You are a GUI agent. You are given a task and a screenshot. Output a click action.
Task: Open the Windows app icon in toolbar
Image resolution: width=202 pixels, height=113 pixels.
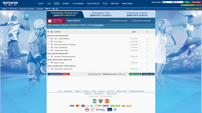[x=53, y=9]
